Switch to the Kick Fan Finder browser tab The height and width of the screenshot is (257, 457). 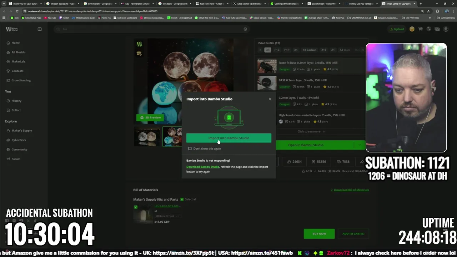(212, 4)
